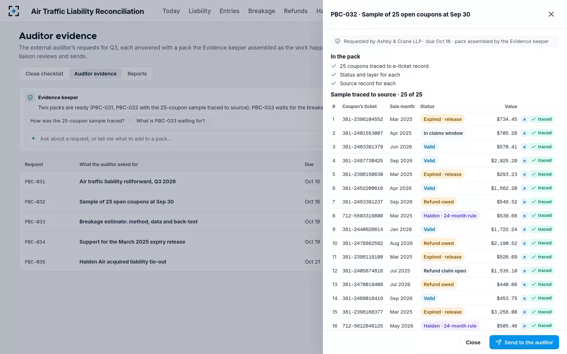Open the Breakage nav item
This screenshot has height=354, width=567.
(262, 11)
